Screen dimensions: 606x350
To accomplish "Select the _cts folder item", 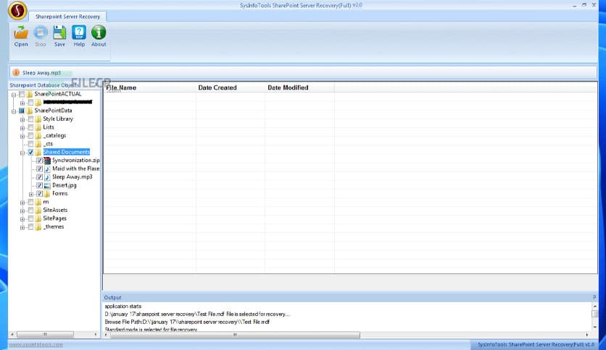I will [48, 143].
